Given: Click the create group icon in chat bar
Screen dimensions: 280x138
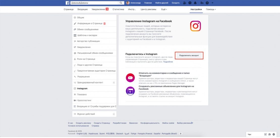Looking at the screenshot, I should tap(269, 134).
